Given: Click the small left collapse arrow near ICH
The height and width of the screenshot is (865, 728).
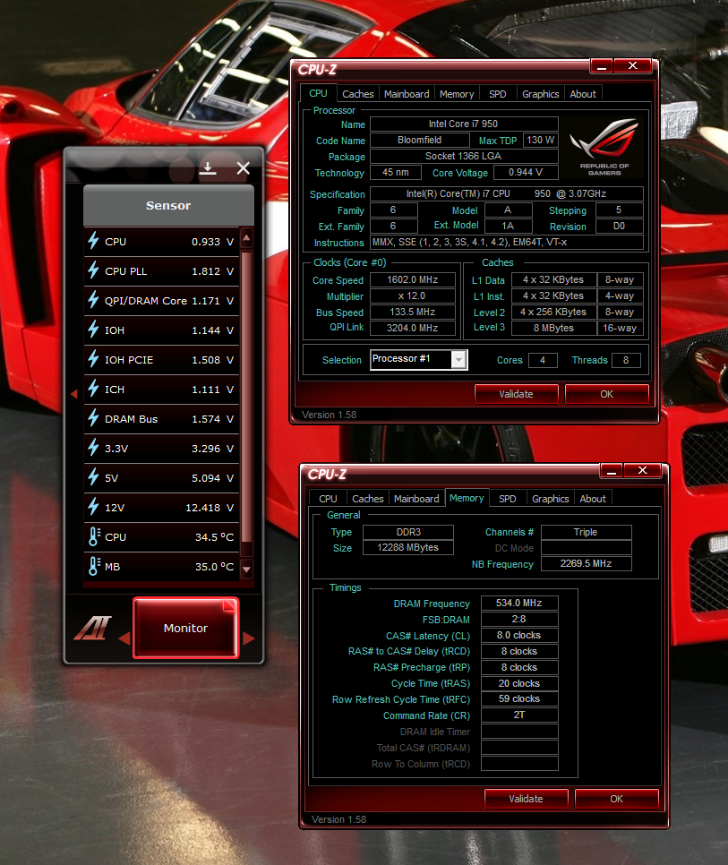Looking at the screenshot, I should click(x=74, y=394).
